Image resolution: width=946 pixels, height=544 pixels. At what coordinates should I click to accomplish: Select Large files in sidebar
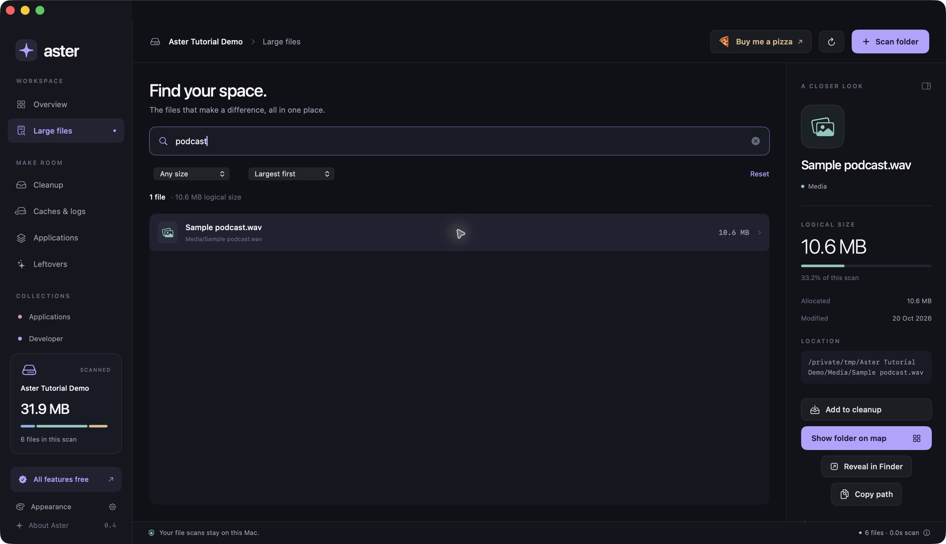66,131
